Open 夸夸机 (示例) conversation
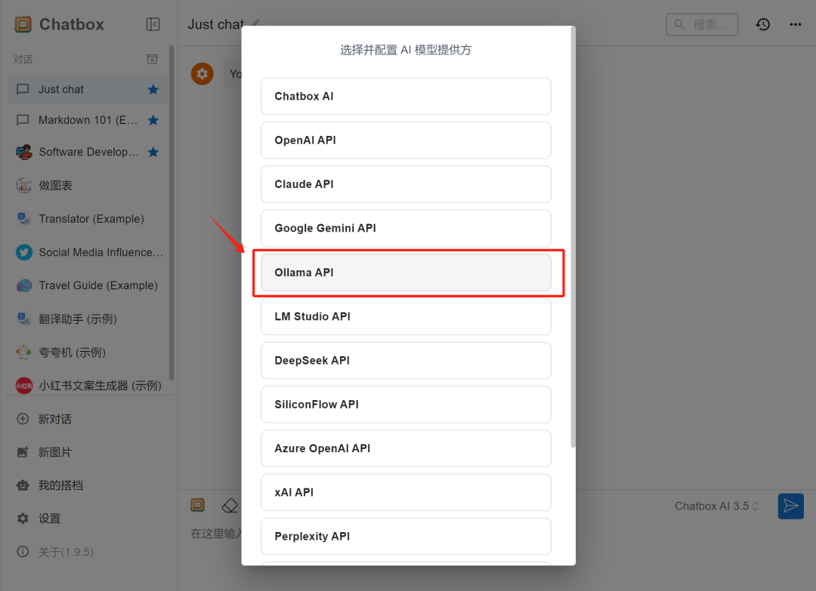 click(88, 352)
